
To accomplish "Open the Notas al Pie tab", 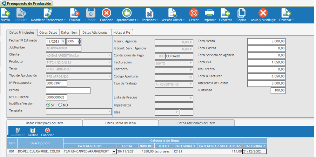I will click(122, 32).
